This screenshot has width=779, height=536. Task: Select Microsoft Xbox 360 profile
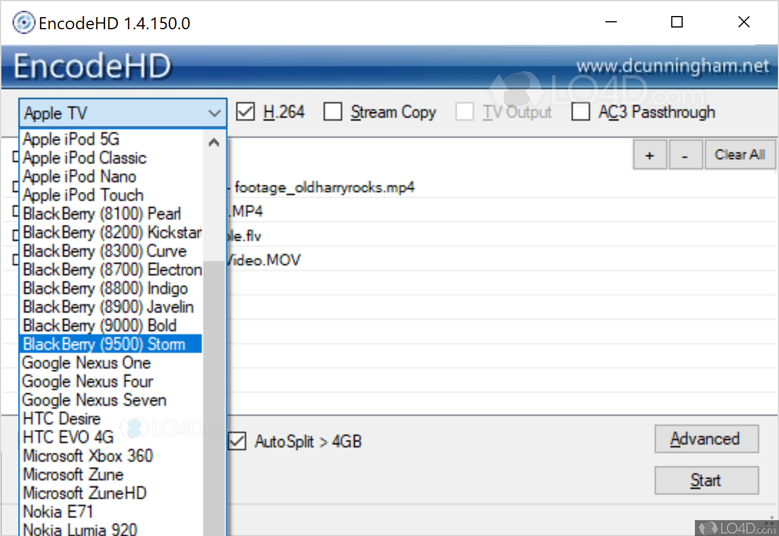pos(88,455)
